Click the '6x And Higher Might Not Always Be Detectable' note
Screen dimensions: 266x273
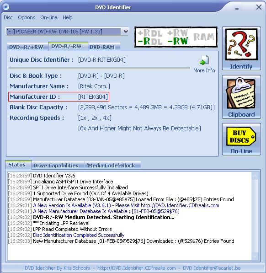click(x=139, y=128)
